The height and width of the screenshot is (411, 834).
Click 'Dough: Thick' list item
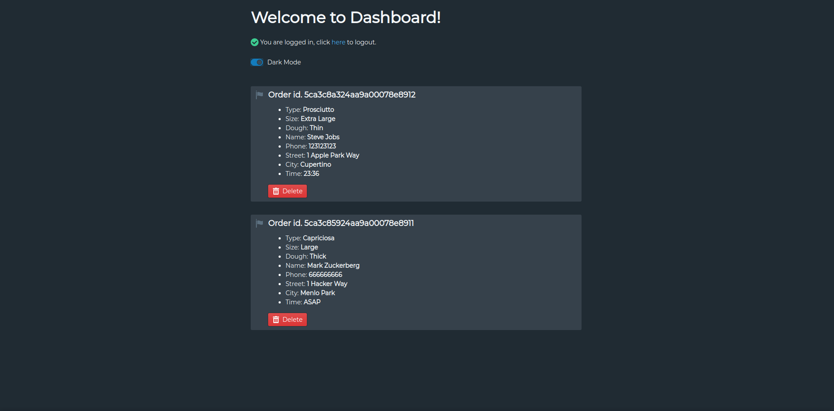tap(306, 256)
